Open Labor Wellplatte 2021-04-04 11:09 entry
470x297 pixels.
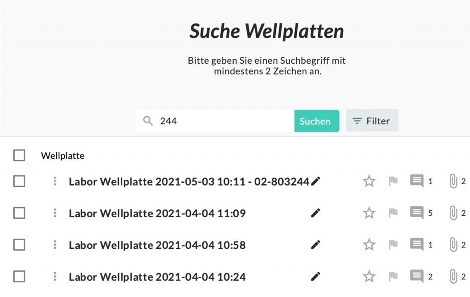[157, 213]
